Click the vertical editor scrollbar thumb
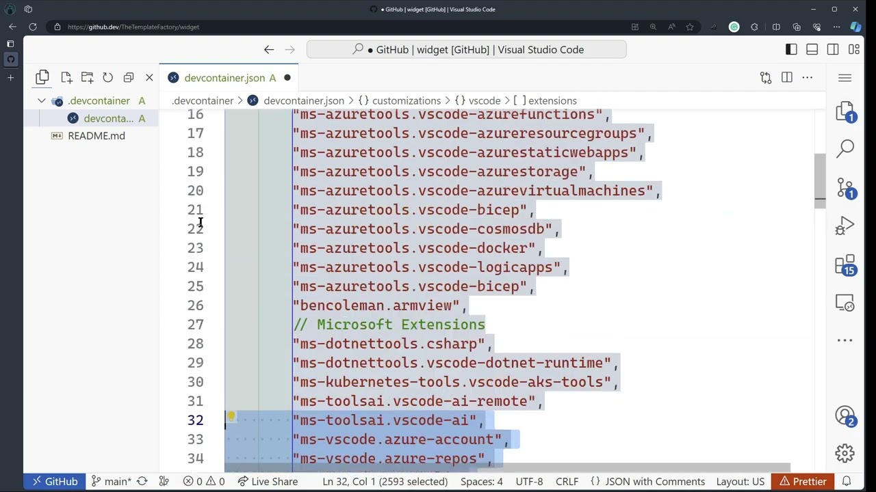 coord(820,181)
